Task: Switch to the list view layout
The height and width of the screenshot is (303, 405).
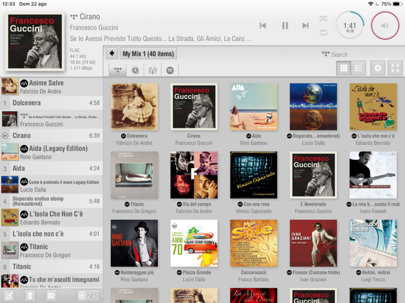Action: click(358, 68)
